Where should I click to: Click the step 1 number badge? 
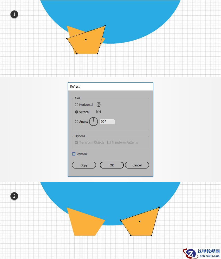[x=14, y=14]
